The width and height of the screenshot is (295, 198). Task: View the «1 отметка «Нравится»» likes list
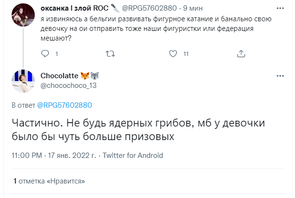tap(49, 181)
